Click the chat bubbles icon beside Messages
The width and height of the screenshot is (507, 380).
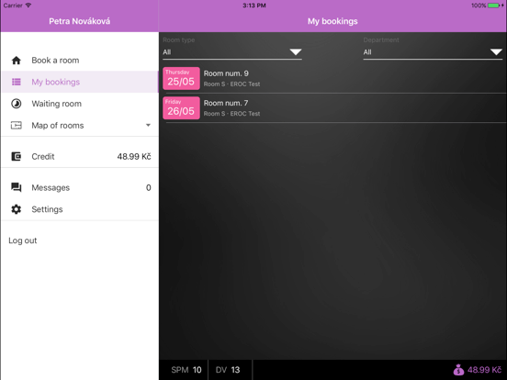[17, 187]
